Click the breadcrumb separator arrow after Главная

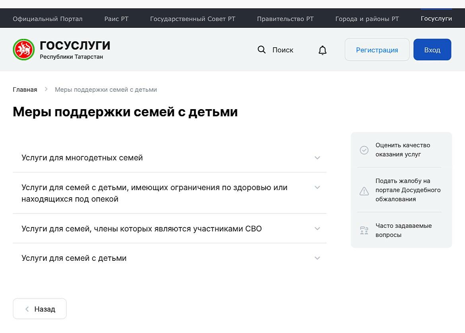(x=46, y=89)
